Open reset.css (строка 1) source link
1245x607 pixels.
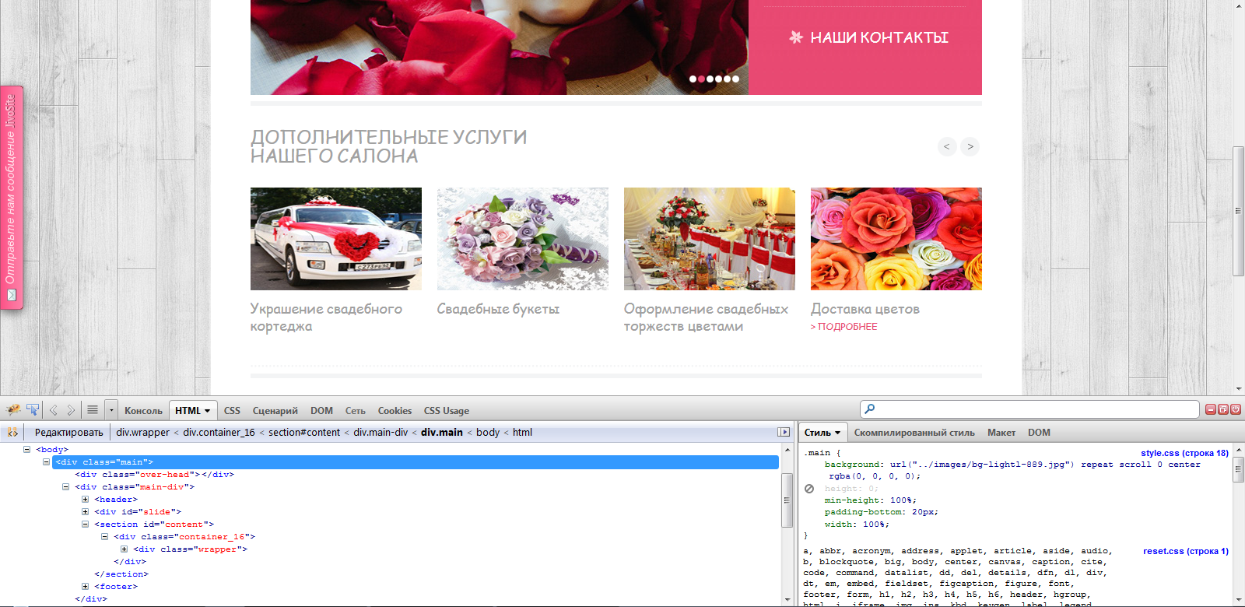point(1186,551)
